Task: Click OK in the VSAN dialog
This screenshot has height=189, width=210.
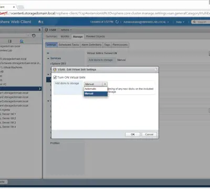Action: click(x=133, y=134)
